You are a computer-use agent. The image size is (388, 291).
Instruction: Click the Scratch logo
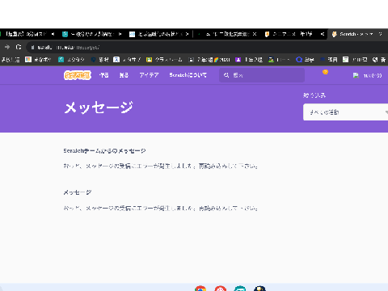(x=78, y=75)
